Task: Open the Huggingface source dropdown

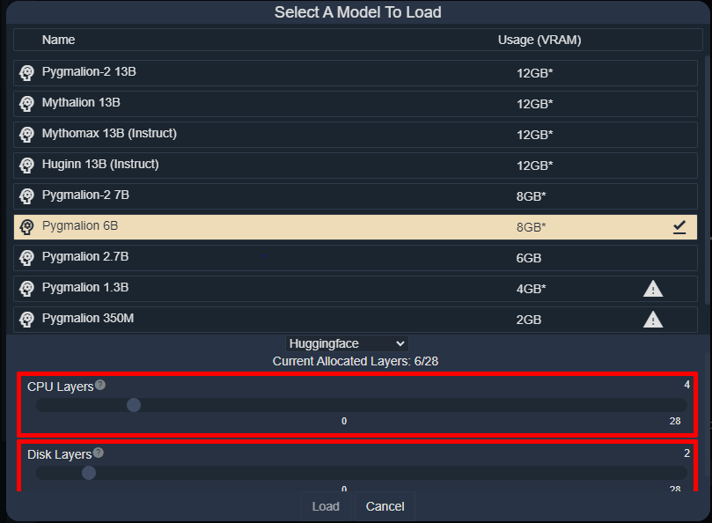Action: (346, 343)
